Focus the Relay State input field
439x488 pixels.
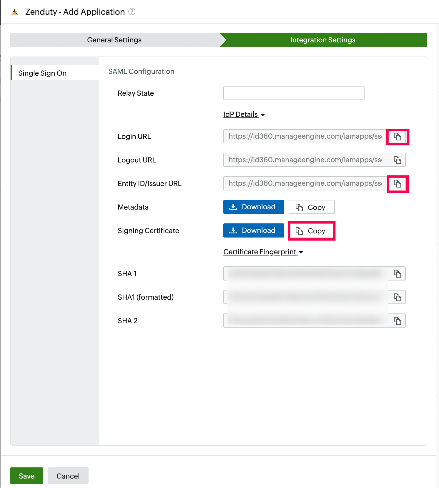tap(294, 93)
